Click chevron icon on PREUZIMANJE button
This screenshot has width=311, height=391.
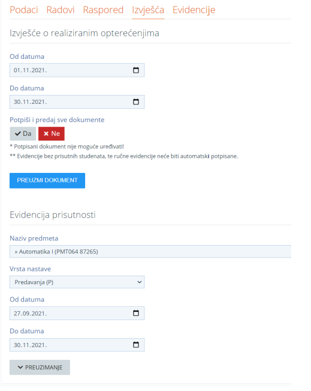(x=20, y=368)
